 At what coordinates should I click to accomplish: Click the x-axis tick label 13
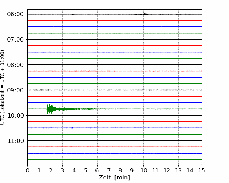(x=178, y=170)
